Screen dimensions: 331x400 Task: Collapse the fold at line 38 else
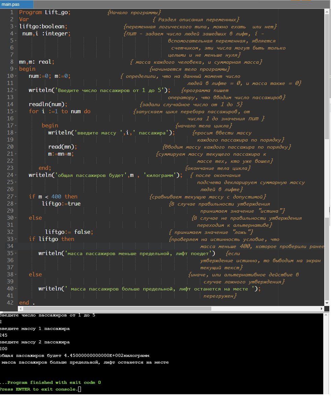16,275
